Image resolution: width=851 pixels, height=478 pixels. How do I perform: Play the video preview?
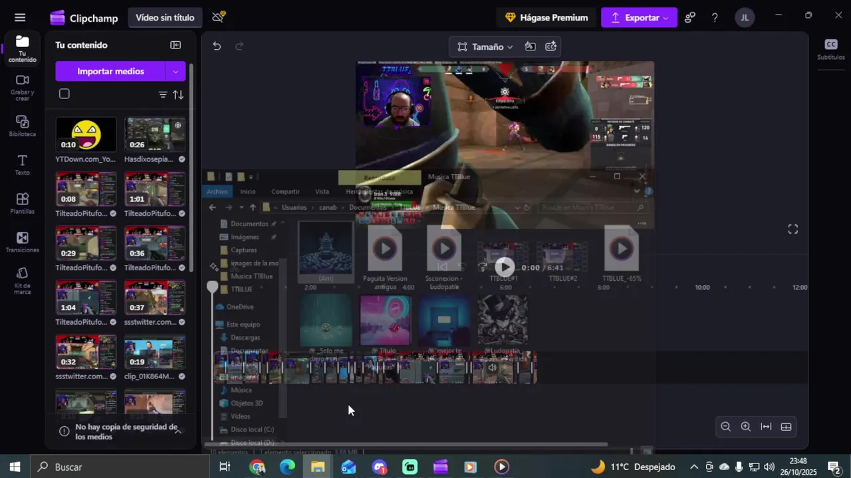point(505,267)
